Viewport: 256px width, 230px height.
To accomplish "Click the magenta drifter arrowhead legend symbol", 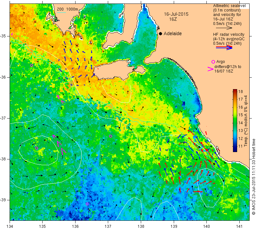I will click(211, 69).
